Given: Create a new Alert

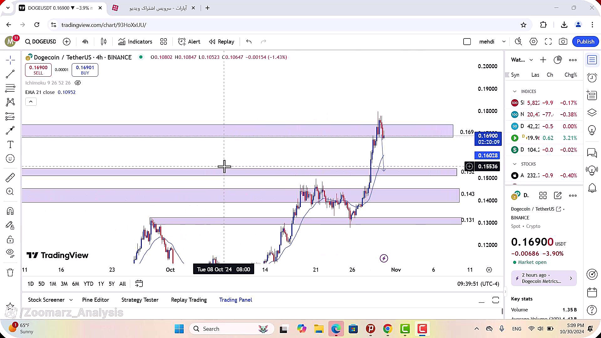Looking at the screenshot, I should click(189, 42).
